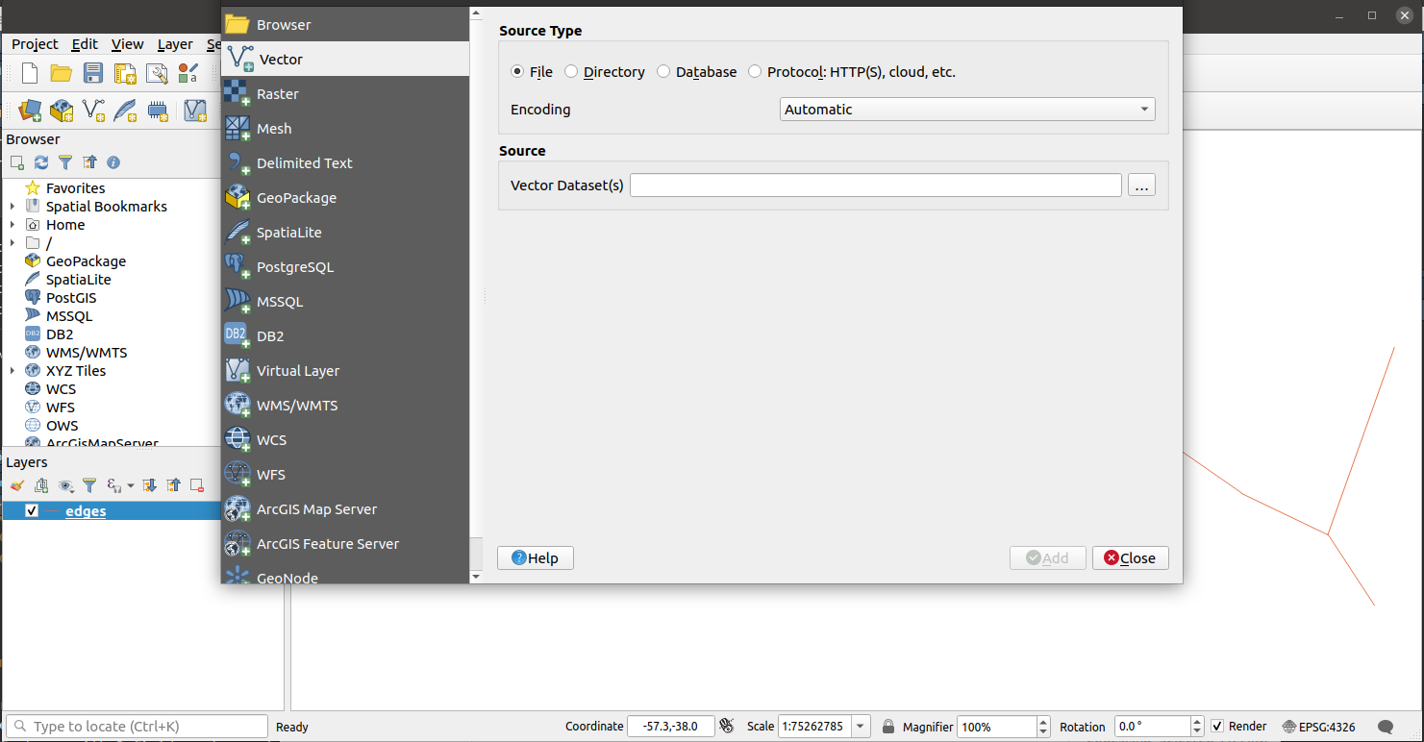Toggle the Render checkbox in status bar
The image size is (1424, 742).
[1217, 727]
